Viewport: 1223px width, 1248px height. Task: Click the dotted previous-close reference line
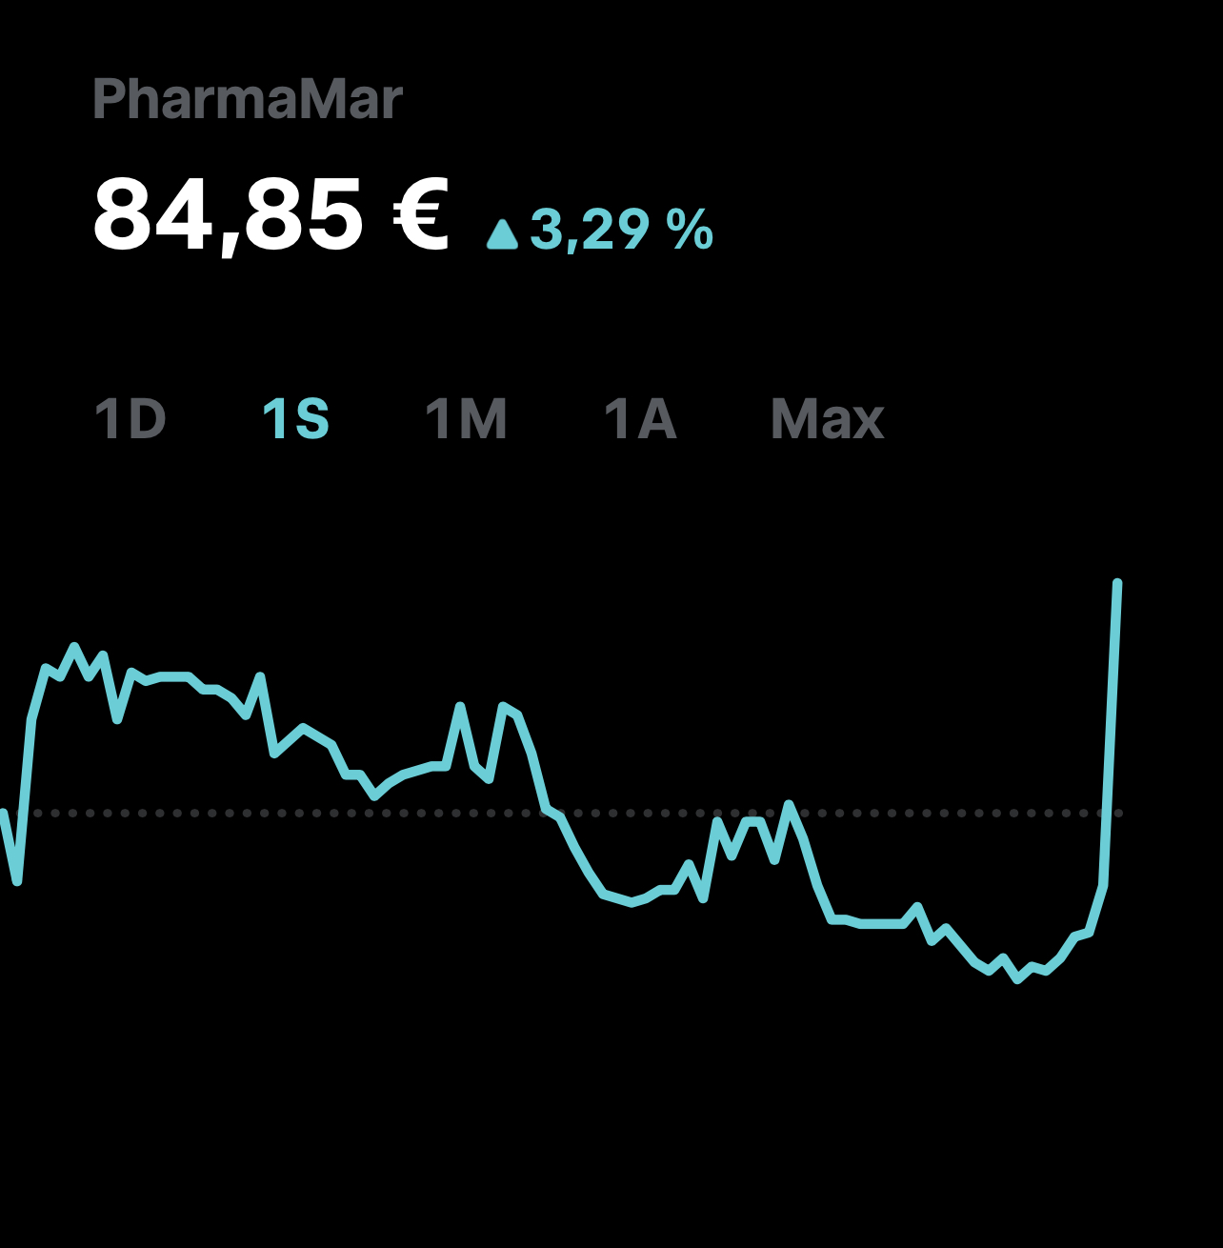point(577,813)
